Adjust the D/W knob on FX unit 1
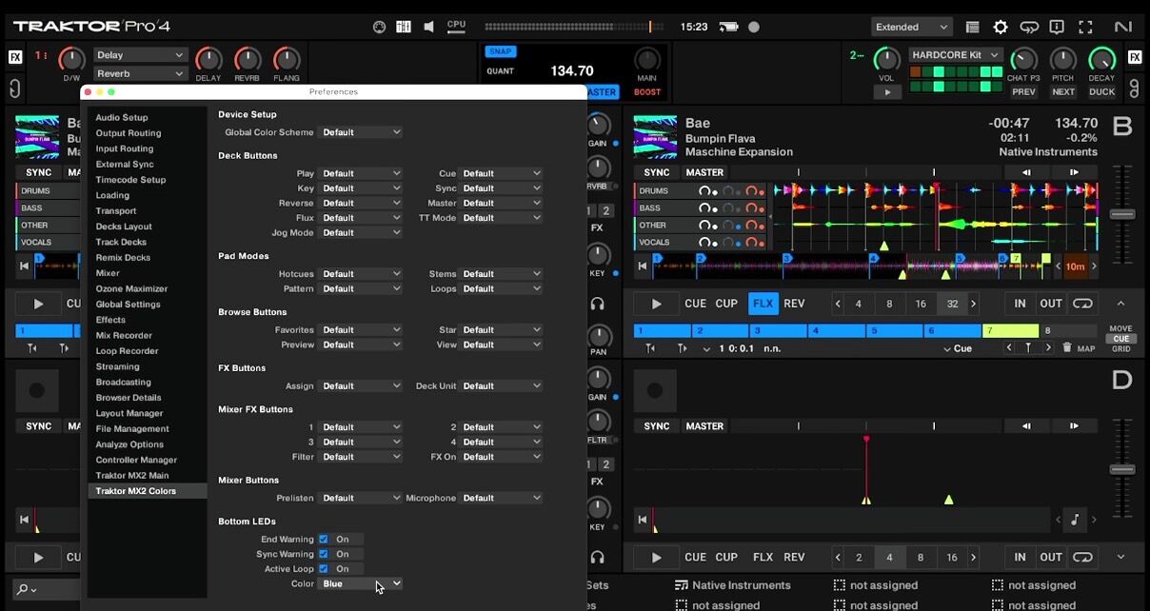Image resolution: width=1150 pixels, height=611 pixels. tap(71, 60)
